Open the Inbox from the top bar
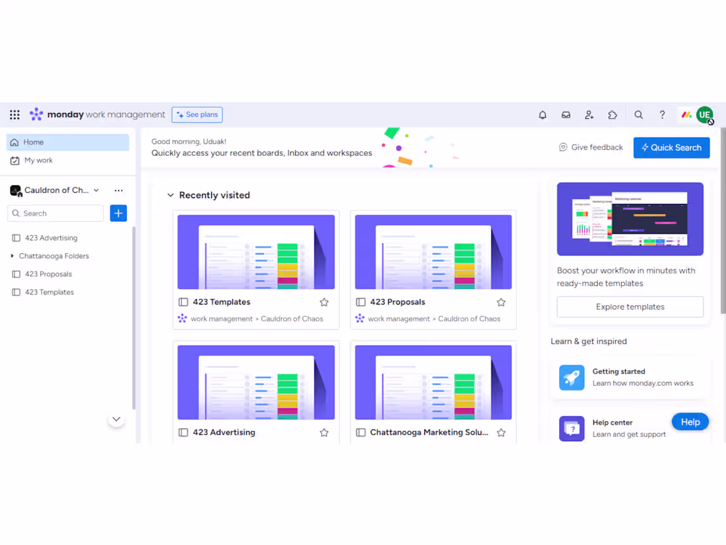Viewport: 726px width, 545px height. coord(566,114)
